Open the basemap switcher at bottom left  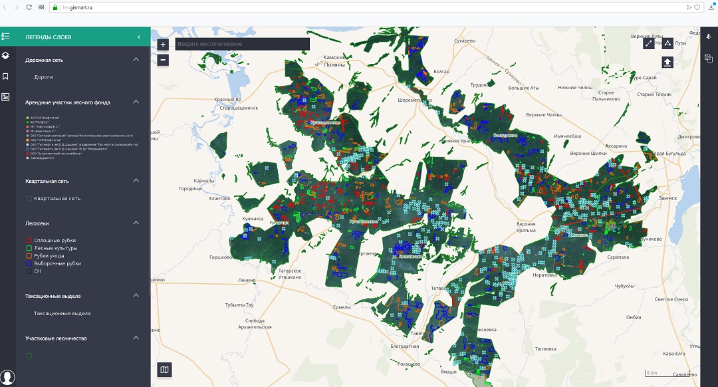coord(165,370)
